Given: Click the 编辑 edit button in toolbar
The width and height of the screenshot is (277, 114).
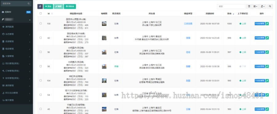Looking at the screenshot, I should (58, 6).
